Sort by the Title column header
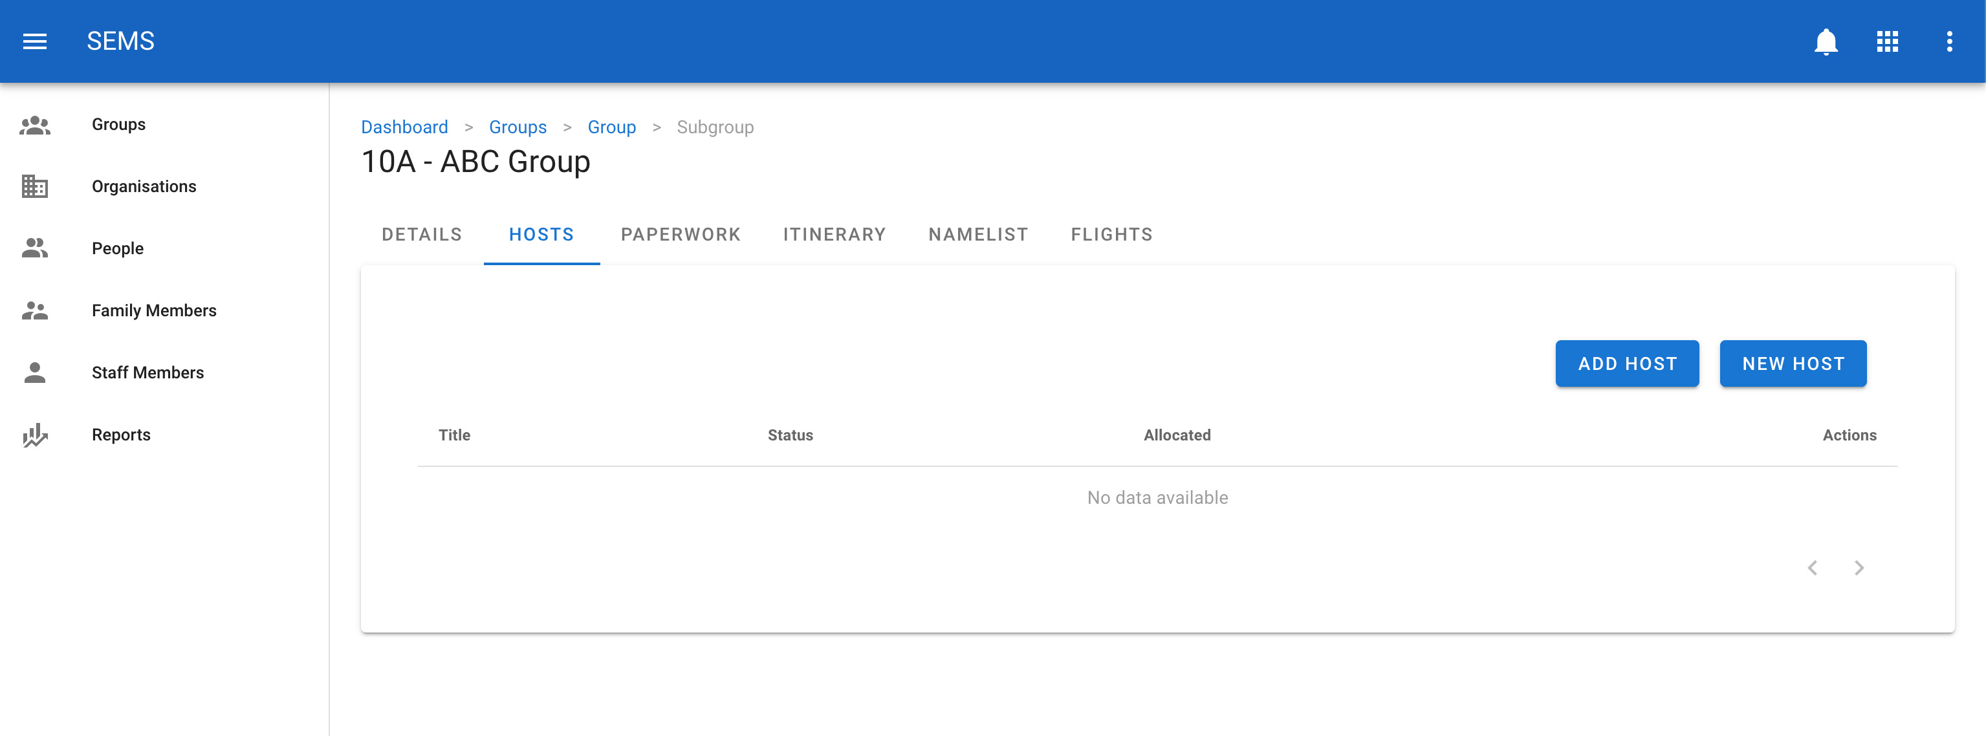Viewport: 1986px width, 736px height. pos(454,435)
